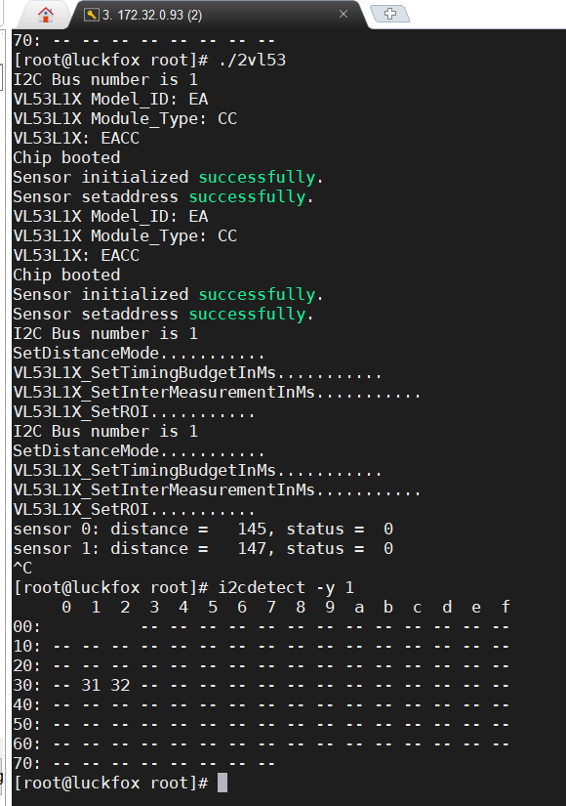The width and height of the screenshot is (566, 806).
Task: Click the last VL53L1X_SetInterMeasurementInMs line
Action: [217, 489]
